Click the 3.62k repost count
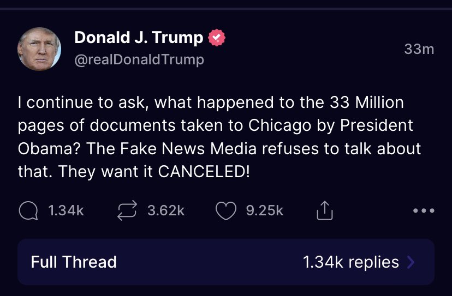452x296 pixels. 166,211
